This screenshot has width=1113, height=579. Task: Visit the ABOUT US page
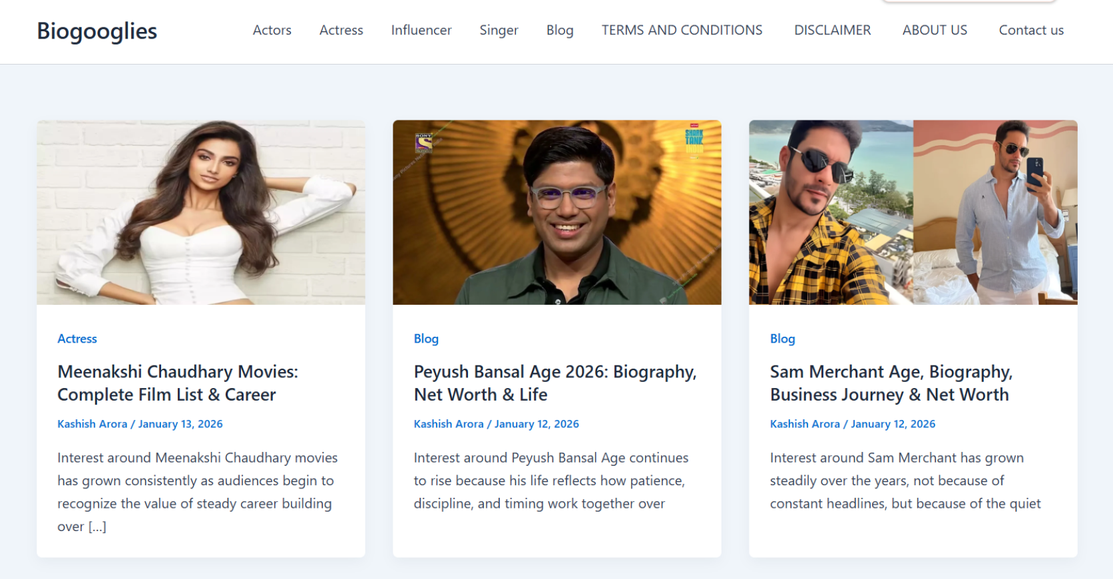click(x=935, y=30)
